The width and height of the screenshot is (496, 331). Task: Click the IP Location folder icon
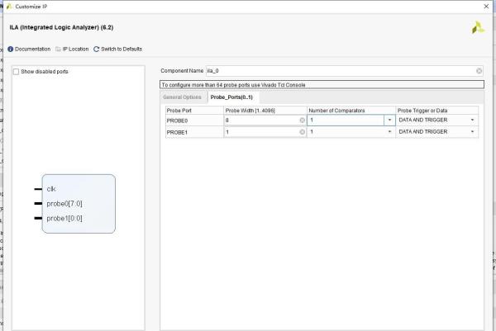58,49
